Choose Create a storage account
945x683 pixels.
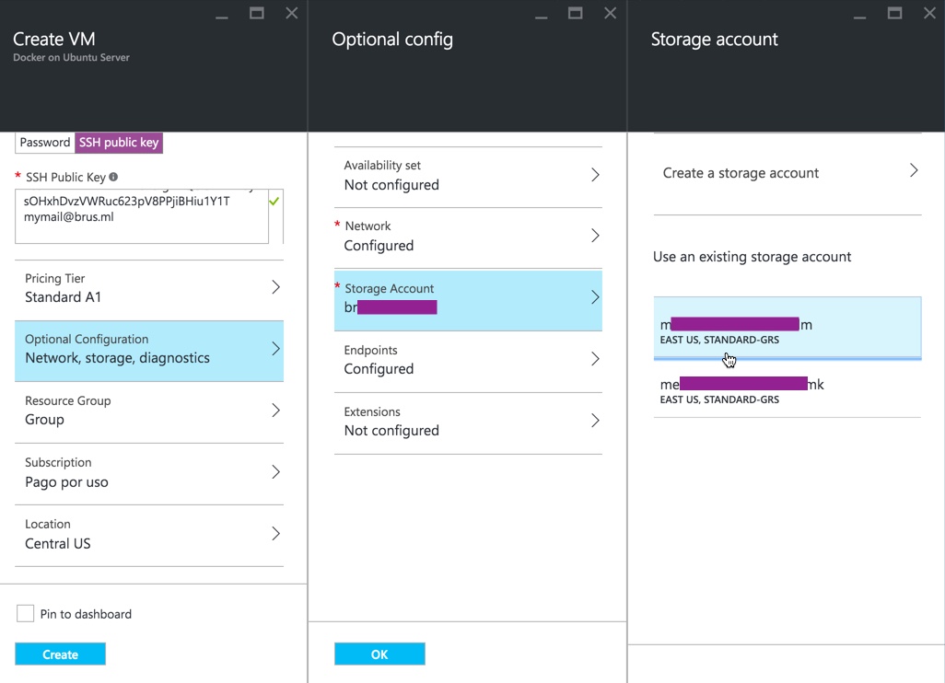click(787, 173)
